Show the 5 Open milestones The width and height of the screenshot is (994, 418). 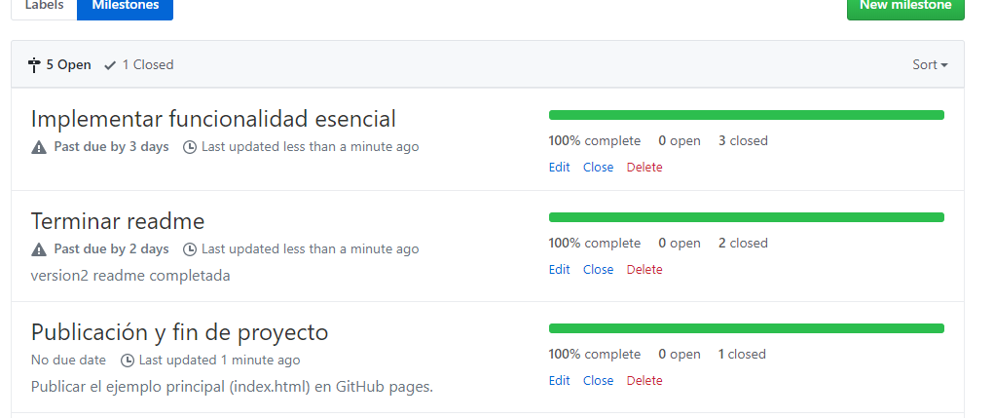[x=68, y=65]
